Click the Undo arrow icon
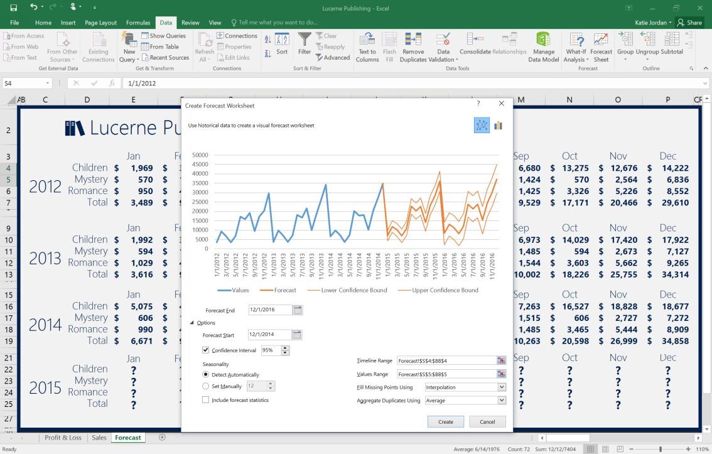This screenshot has width=712, height=454. [34, 8]
